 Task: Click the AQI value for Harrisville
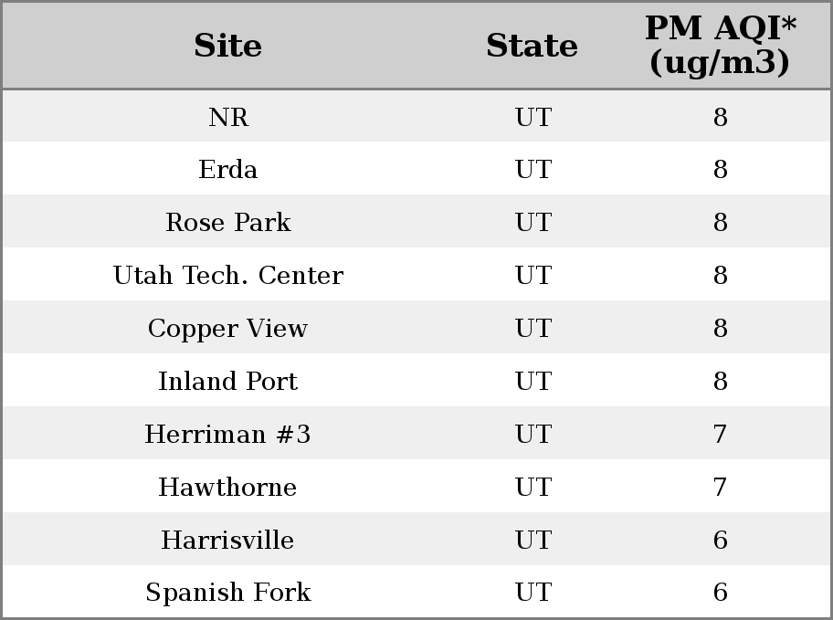click(721, 540)
